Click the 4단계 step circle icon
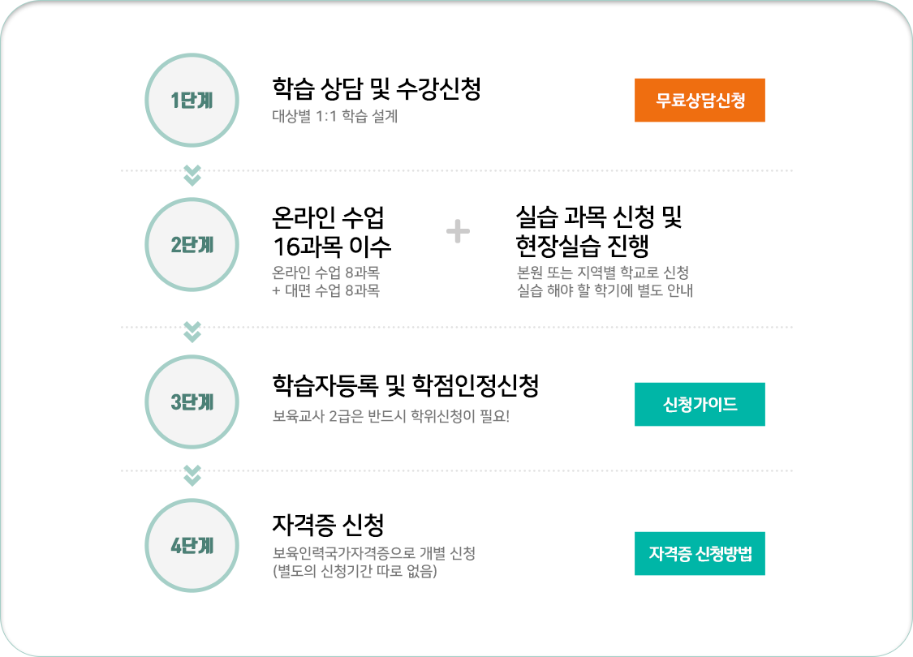 pyautogui.click(x=192, y=546)
